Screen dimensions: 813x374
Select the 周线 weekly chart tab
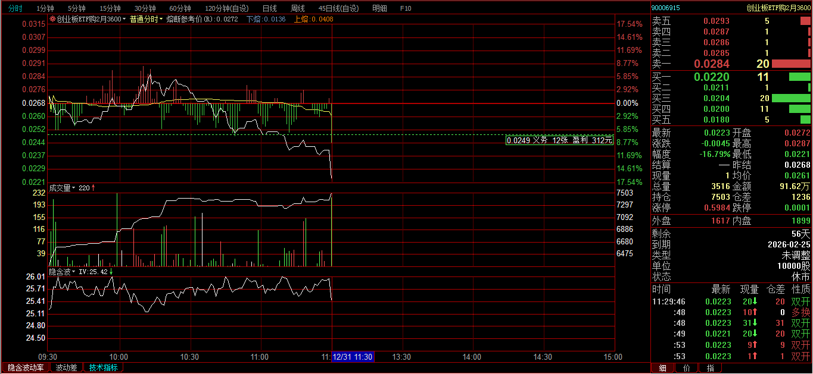coord(297,8)
